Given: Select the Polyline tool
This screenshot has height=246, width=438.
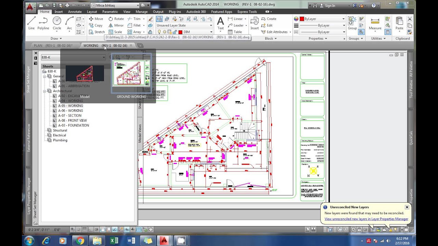Looking at the screenshot, I should pyautogui.click(x=43, y=23).
